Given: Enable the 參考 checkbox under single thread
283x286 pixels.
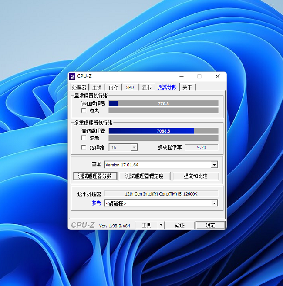Looking at the screenshot, I should pos(84,110).
